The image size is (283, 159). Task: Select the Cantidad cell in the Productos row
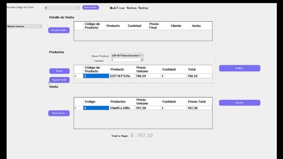click(173, 76)
